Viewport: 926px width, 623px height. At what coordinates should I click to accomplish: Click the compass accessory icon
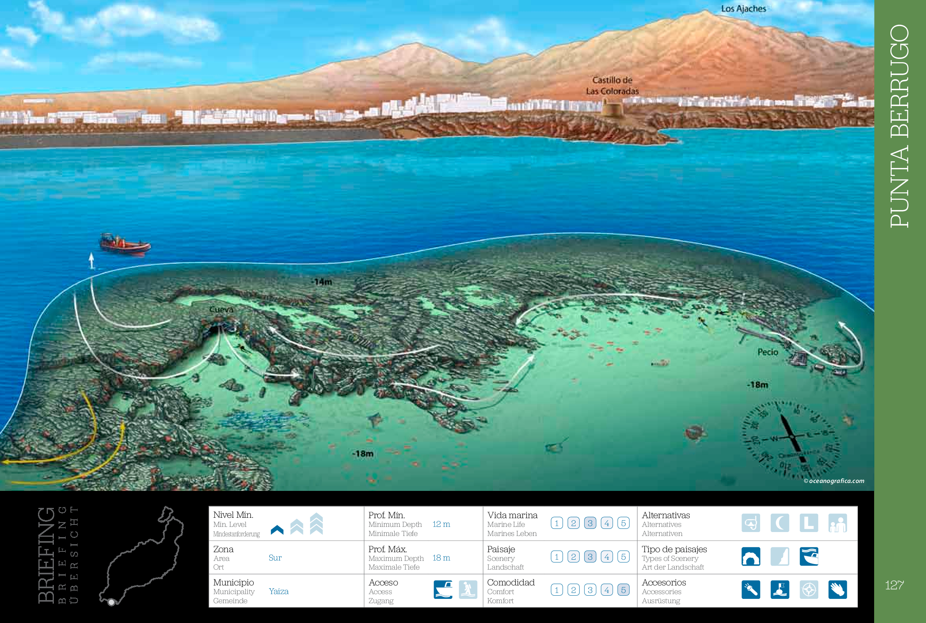[808, 590]
